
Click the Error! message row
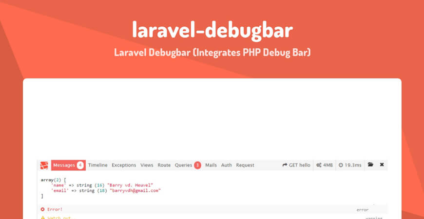[x=212, y=210]
